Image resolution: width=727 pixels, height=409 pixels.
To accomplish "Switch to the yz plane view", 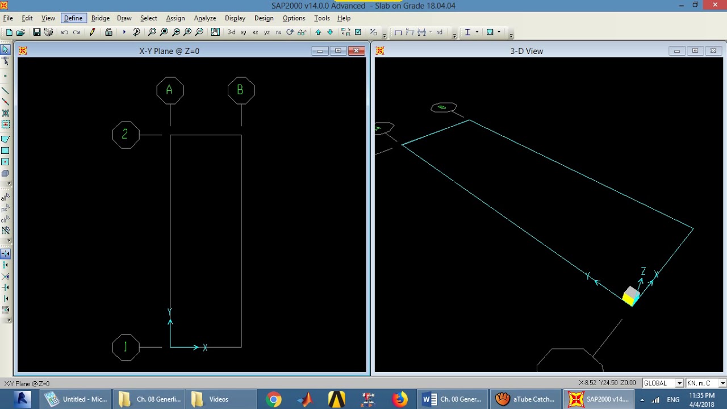I will coord(266,32).
